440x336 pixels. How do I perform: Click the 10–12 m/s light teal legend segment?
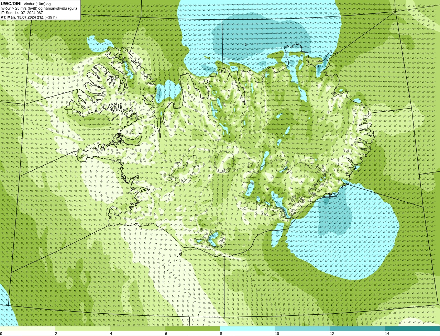point(302,328)
